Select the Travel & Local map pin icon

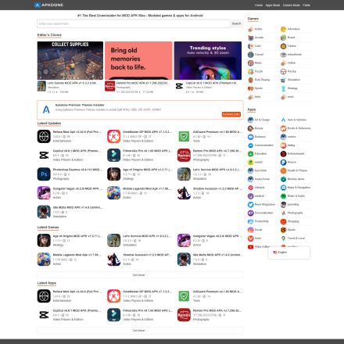283,238
